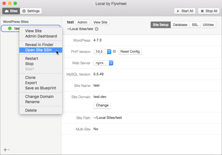The height and width of the screenshot is (155, 222).
Task: Open the PHP Version 7.0.3 dropdown
Action: [x=102, y=51]
